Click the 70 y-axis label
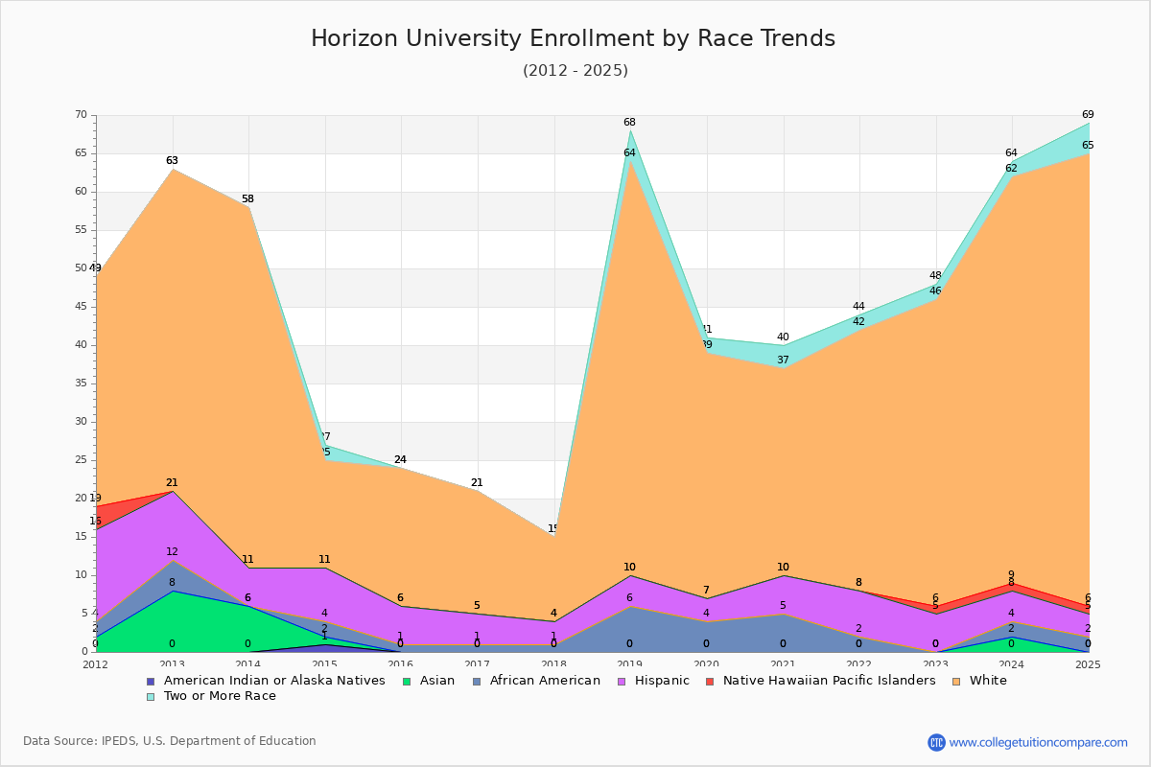1151x767 pixels. tap(81, 115)
